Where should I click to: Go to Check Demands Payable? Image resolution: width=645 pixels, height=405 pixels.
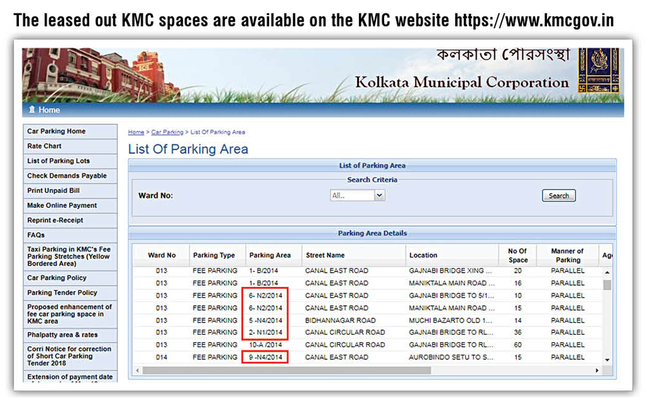point(66,175)
